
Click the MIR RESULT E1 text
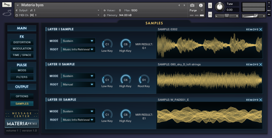144,117
